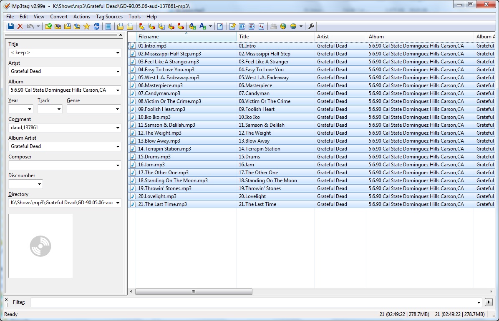The image size is (499, 321).
Task: Click title cell 11.Samson & Delilah
Action: pyautogui.click(x=262, y=125)
